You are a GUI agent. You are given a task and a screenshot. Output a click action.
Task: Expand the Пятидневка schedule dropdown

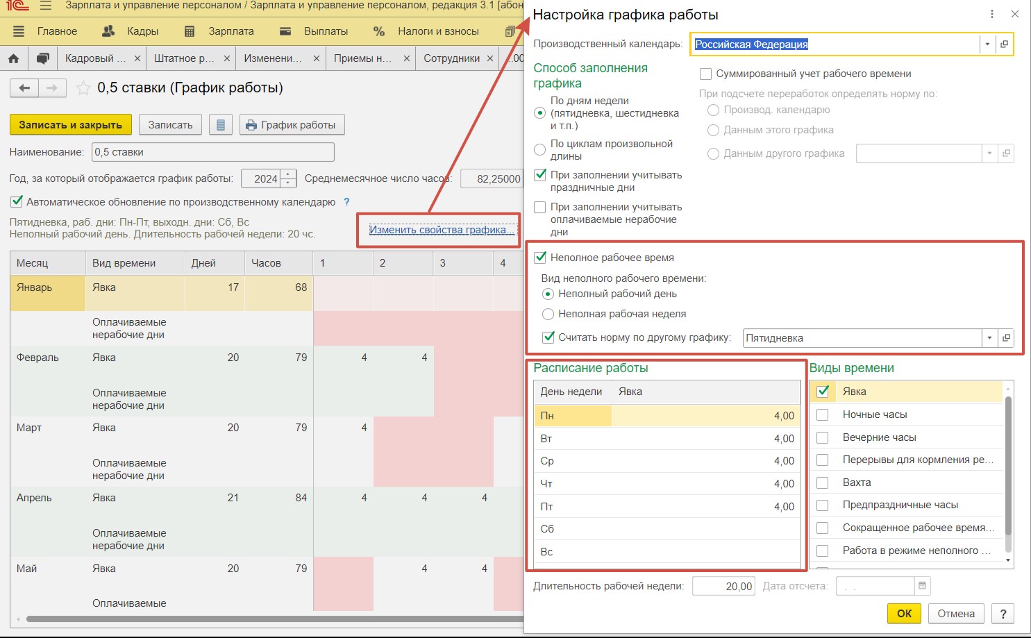[989, 338]
